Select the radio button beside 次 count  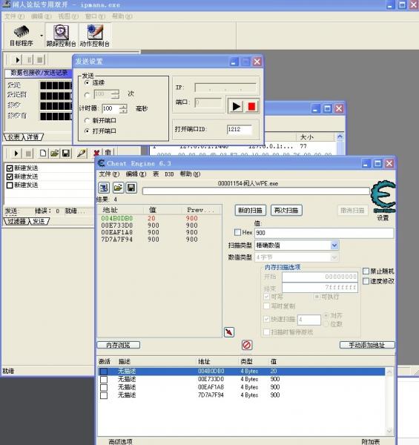pos(87,94)
